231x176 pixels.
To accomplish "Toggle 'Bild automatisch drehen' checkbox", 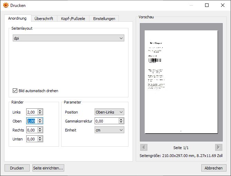I will pos(15,91).
